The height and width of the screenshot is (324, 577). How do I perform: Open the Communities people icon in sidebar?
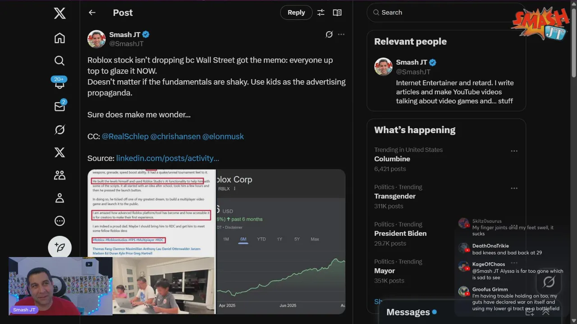coord(60,175)
